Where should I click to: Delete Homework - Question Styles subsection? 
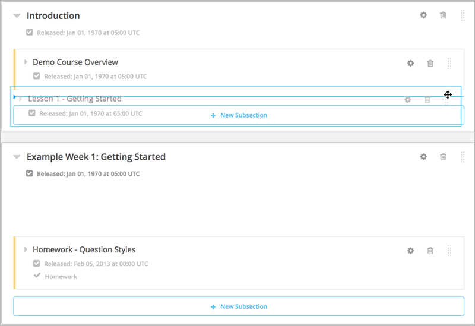click(430, 251)
